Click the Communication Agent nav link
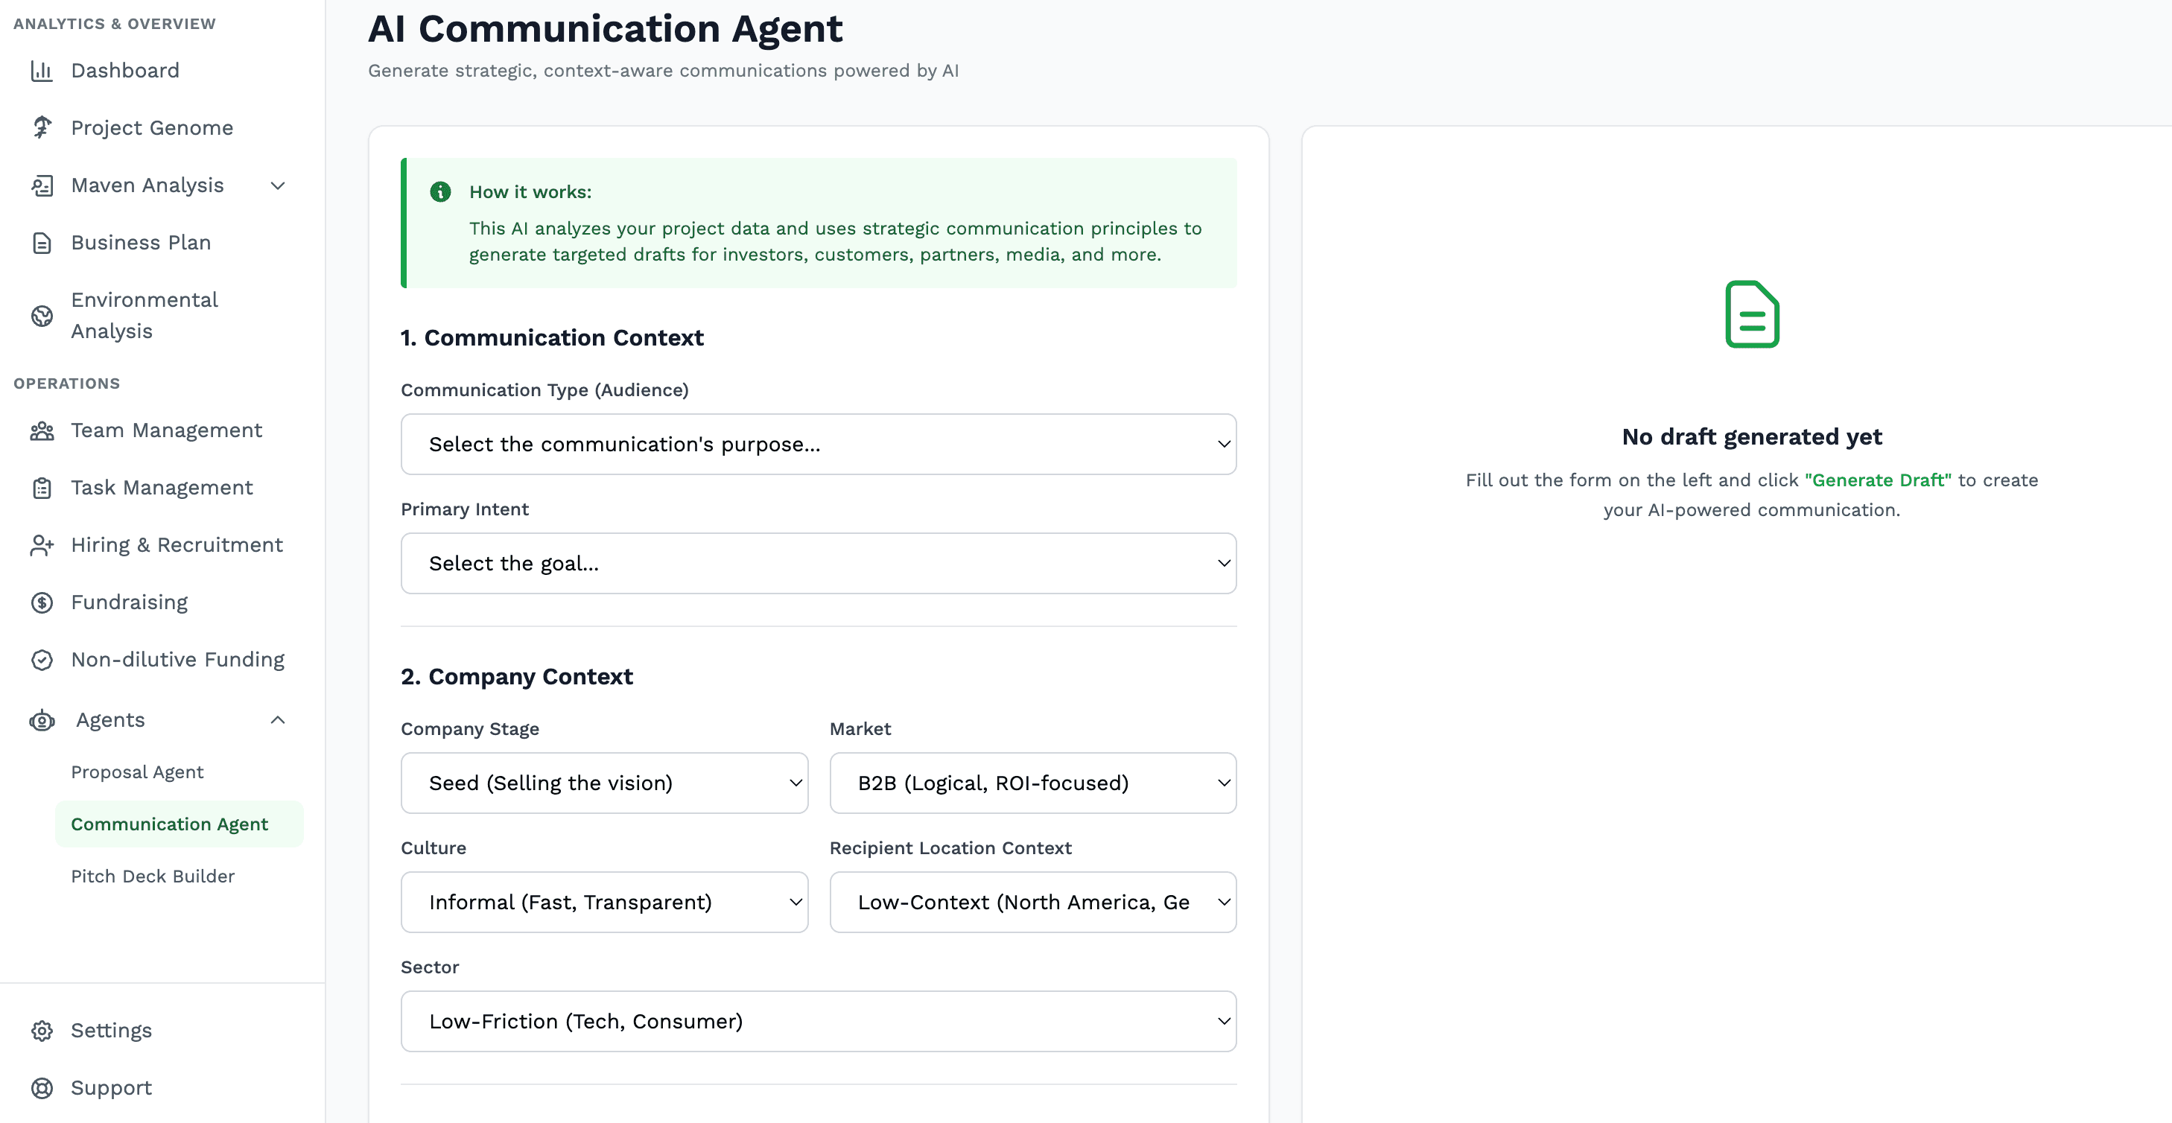The height and width of the screenshot is (1123, 2172). click(x=168, y=824)
